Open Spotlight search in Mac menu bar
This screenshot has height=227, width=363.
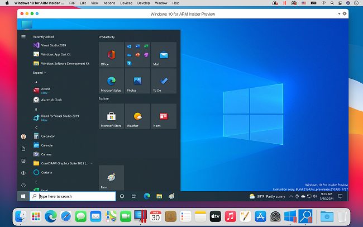tap(332, 3)
